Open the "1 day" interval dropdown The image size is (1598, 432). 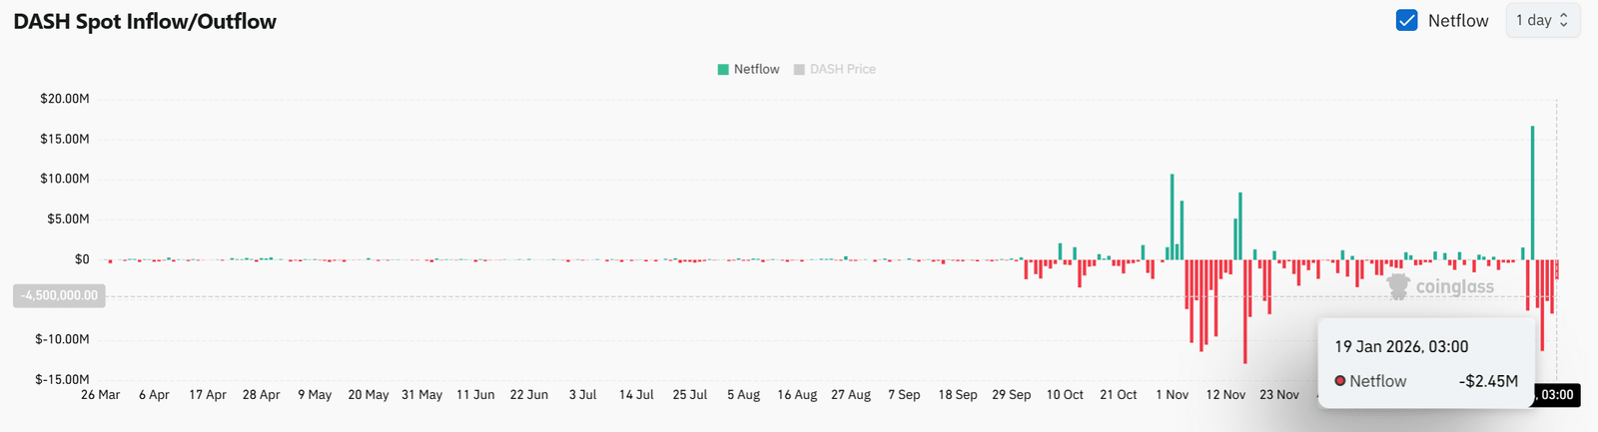pos(1542,20)
